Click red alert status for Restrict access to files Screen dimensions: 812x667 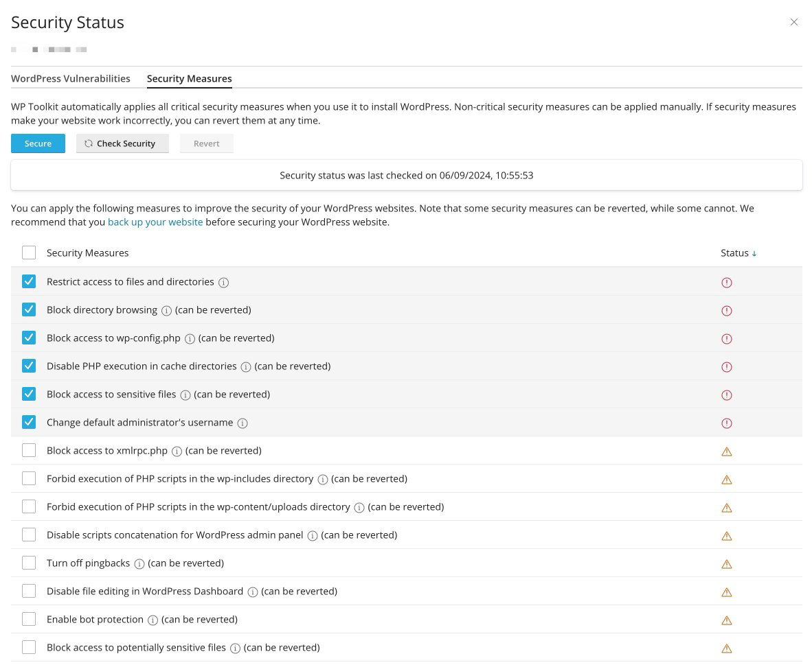[727, 283]
